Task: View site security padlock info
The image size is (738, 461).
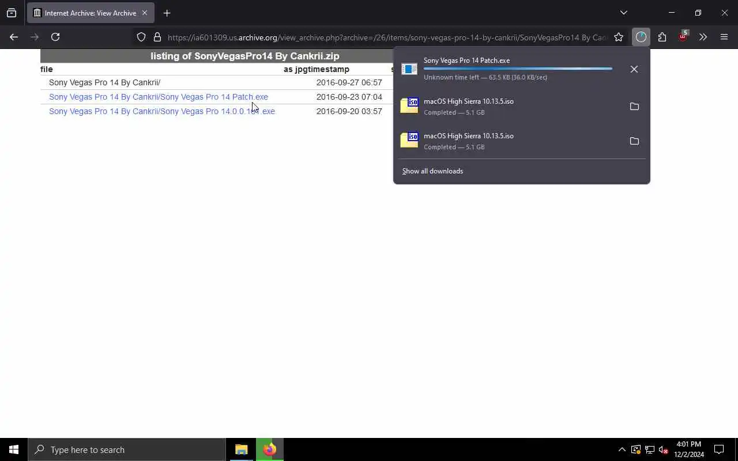Action: [157, 37]
